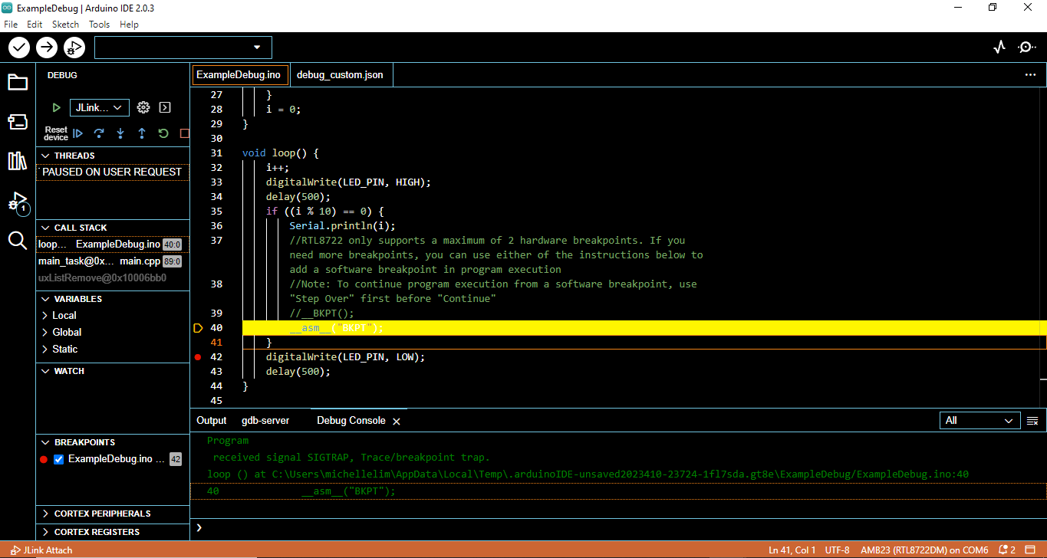Open notifications bell in status bar
Image resolution: width=1047 pixels, height=558 pixels.
[1007, 550]
